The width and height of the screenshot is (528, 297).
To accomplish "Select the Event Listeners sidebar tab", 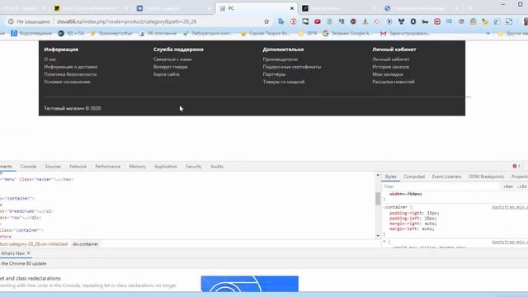I will [447, 177].
